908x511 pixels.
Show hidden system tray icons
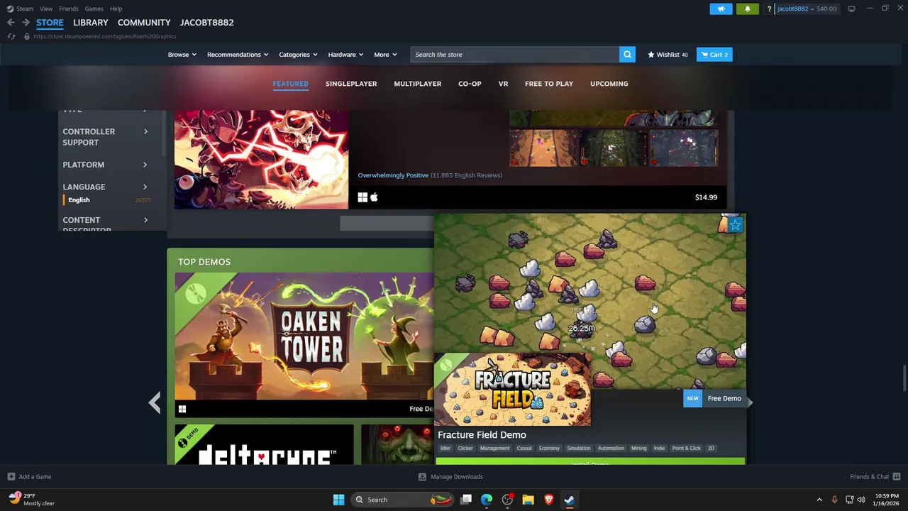[x=819, y=500]
